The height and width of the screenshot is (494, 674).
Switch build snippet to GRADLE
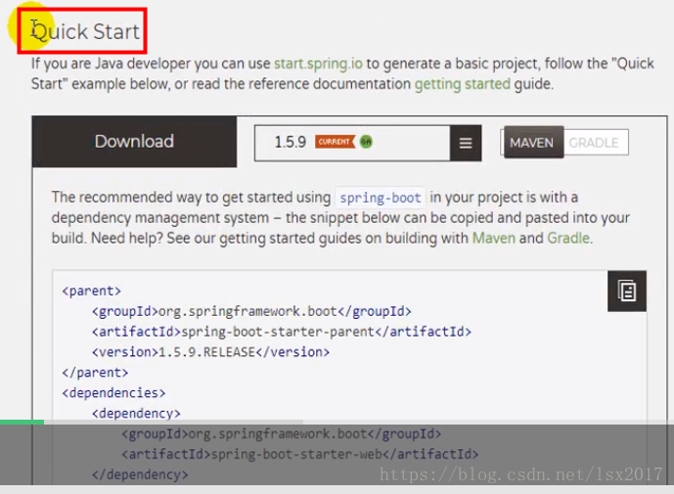(595, 142)
